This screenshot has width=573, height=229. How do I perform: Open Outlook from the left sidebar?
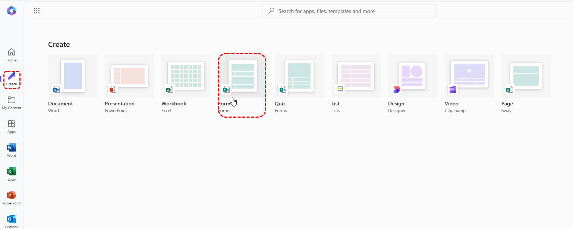[12, 221]
